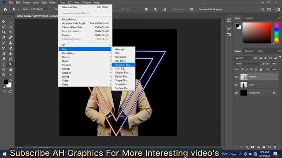Select the Eraser tool
The image size is (282, 158).
[x=11, y=48]
